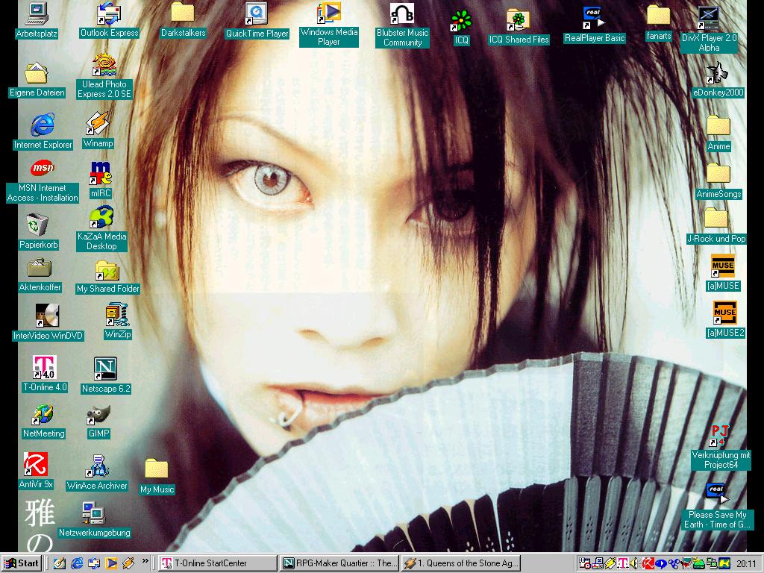Open ICQ Shared Files folder
764x573 pixels.
point(519,28)
